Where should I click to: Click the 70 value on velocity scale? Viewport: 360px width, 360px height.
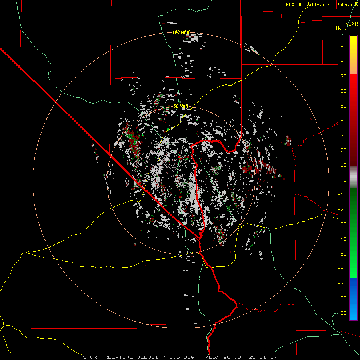click(344, 76)
